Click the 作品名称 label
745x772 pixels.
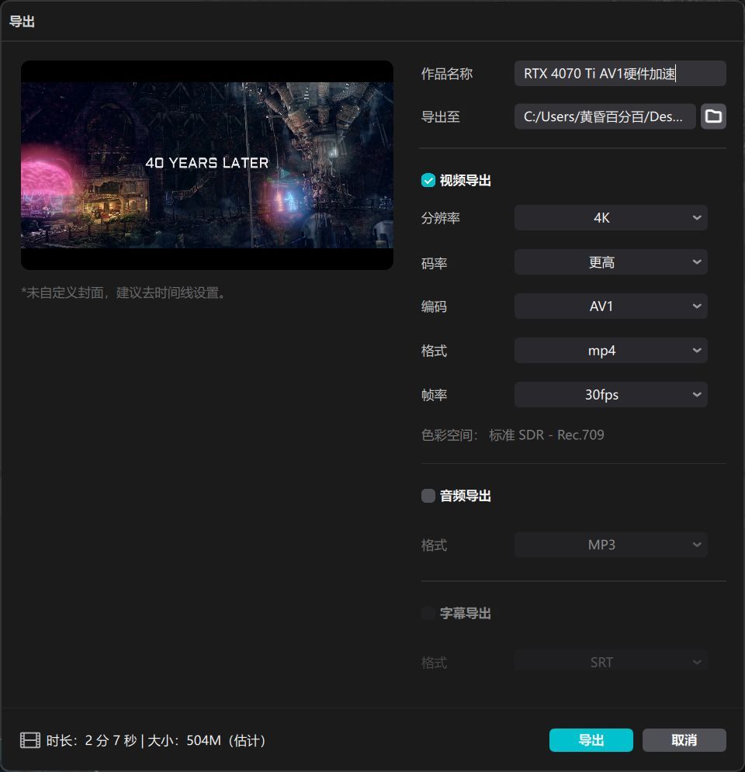[x=446, y=74]
